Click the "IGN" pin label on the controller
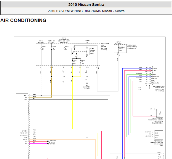172x159 pixels. (26, 98)
